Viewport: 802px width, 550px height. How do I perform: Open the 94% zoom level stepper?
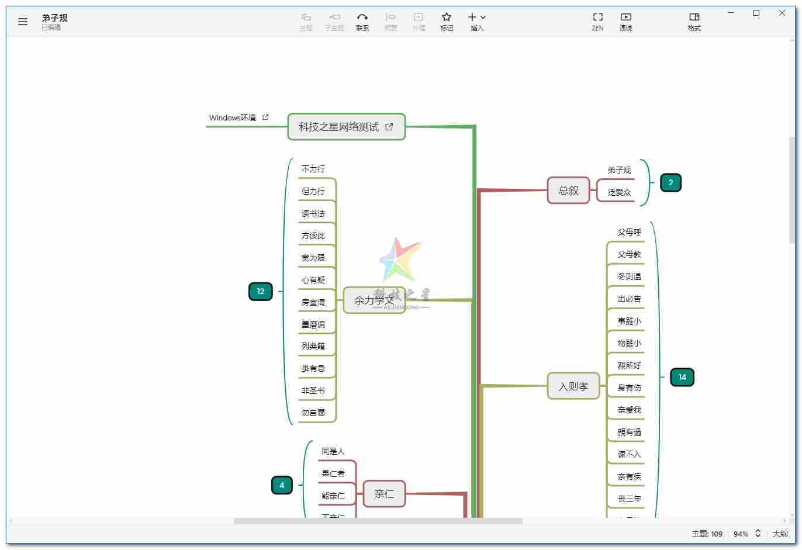click(758, 533)
